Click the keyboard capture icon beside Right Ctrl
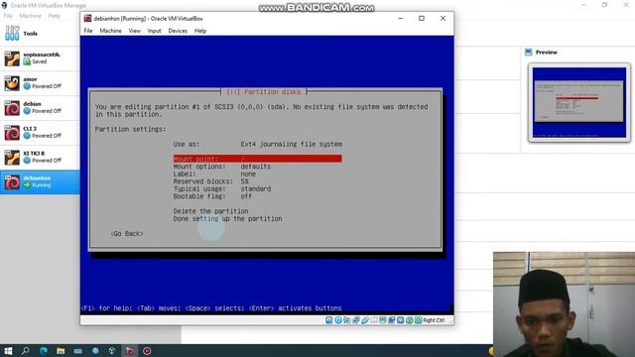Viewport: 635px width, 357px height. pyautogui.click(x=418, y=320)
